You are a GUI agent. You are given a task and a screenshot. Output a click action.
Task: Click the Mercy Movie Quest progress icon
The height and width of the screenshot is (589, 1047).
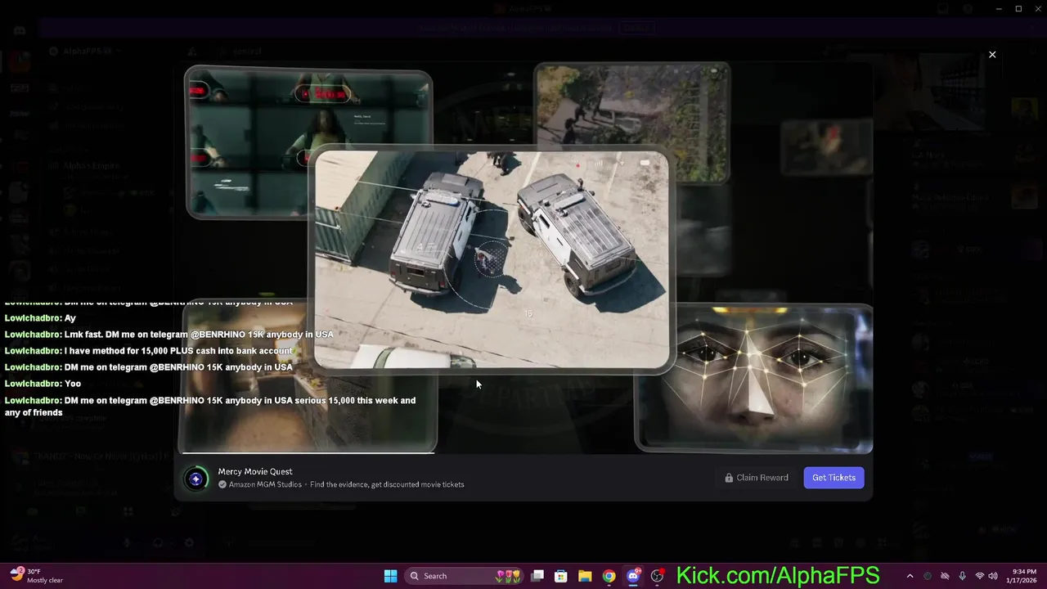coord(195,479)
